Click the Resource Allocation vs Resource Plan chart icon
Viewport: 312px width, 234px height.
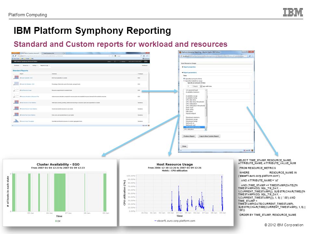click(16, 96)
